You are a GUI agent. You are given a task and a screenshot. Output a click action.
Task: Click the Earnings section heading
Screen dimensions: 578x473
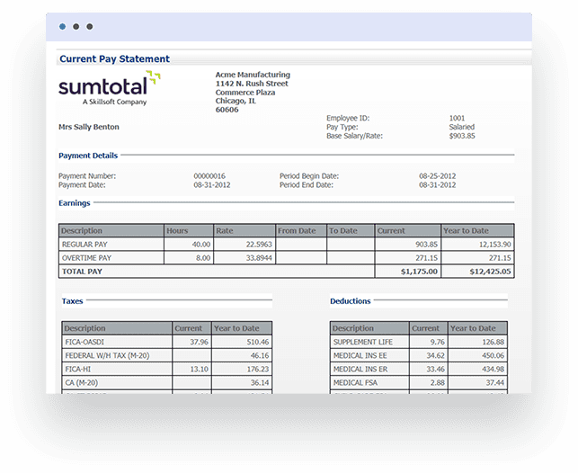pos(75,203)
